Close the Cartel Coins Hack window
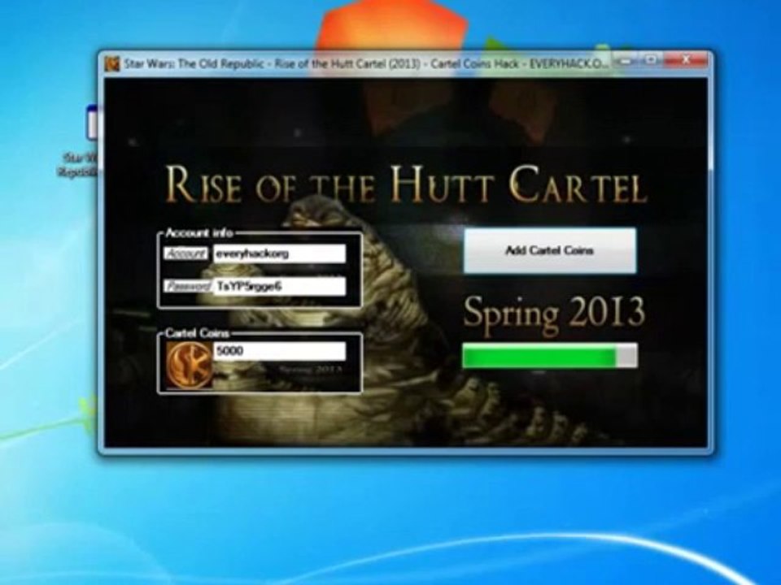This screenshot has height=585, width=781. pyautogui.click(x=687, y=60)
